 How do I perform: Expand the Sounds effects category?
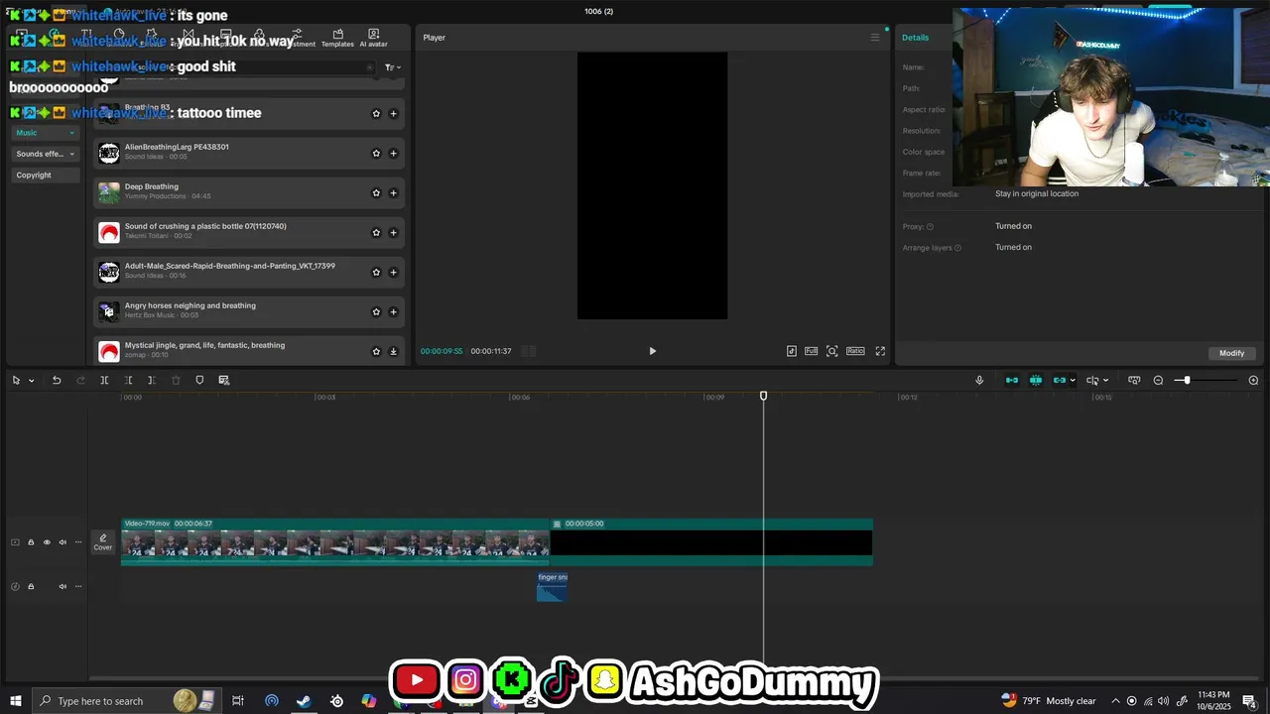[45, 154]
